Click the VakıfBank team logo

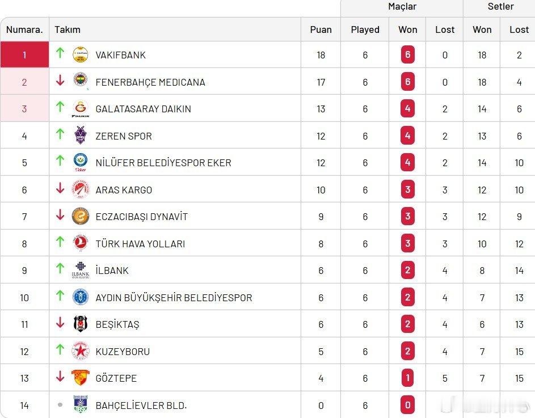pyautogui.click(x=81, y=55)
